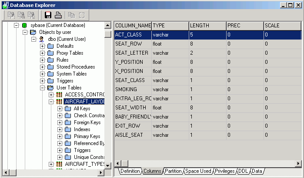Collapse the dbo (Current User) node
The image size is (304, 178).
(x=34, y=39)
